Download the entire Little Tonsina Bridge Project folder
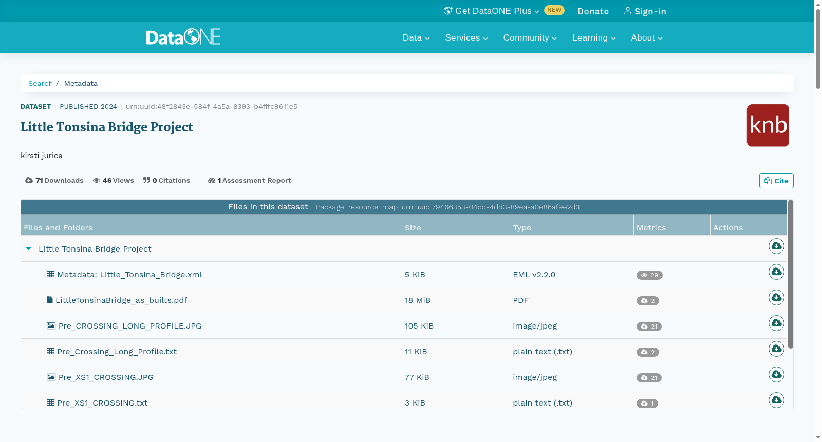The height and width of the screenshot is (442, 822). (x=776, y=246)
